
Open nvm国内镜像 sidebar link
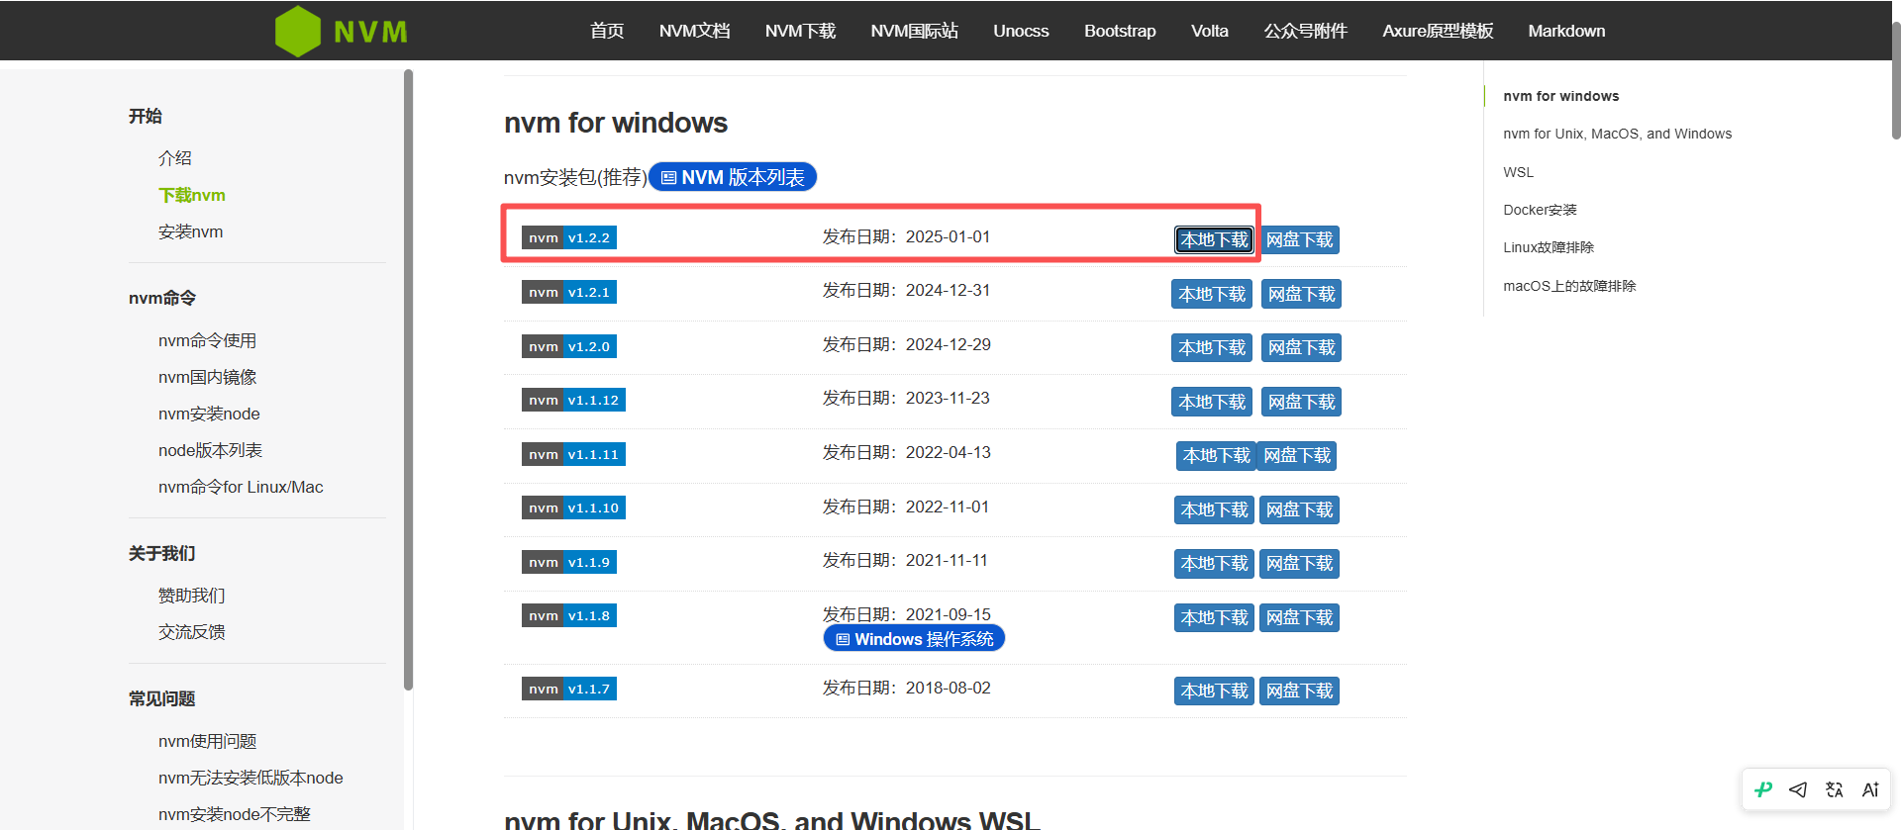[207, 377]
